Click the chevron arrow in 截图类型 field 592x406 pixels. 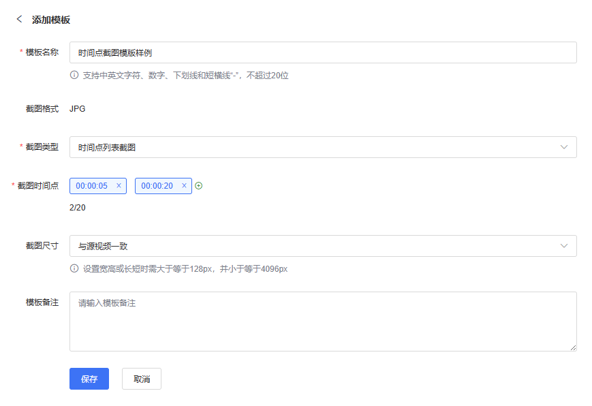(x=563, y=147)
